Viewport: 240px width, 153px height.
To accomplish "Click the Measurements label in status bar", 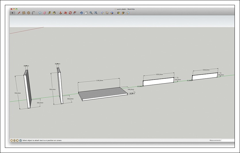I will pos(215,140).
